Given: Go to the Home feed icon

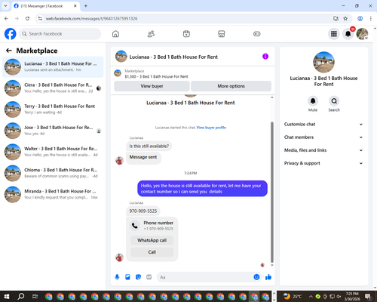Looking at the screenshot, I should click(115, 34).
